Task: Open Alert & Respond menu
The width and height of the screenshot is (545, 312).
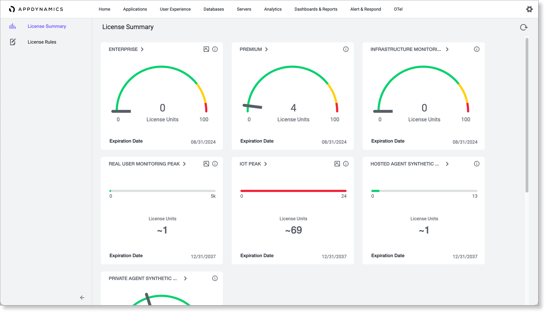Action: (366, 9)
